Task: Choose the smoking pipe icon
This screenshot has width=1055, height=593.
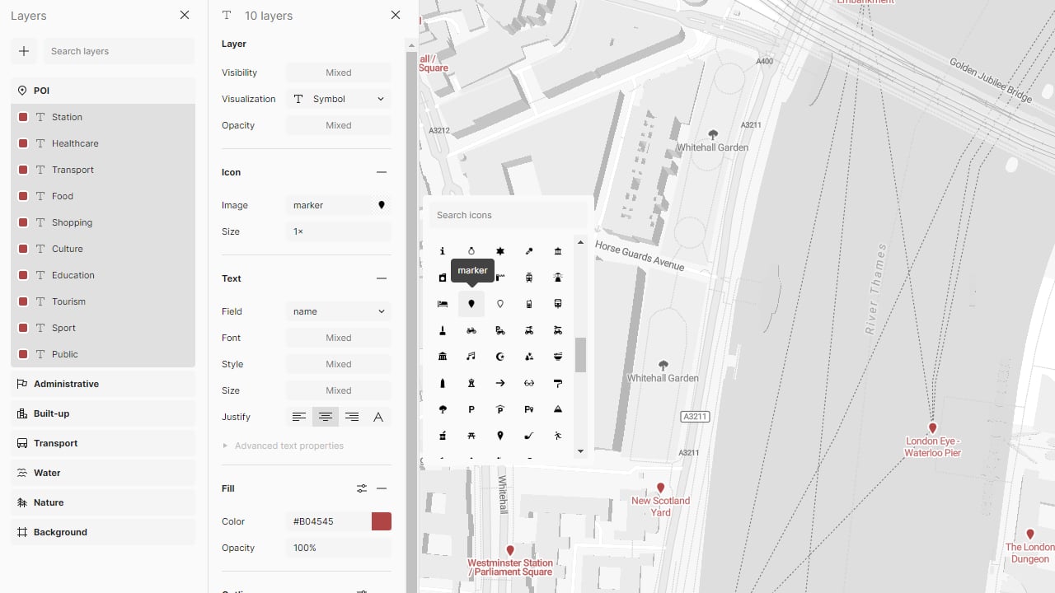Action: pos(529,436)
